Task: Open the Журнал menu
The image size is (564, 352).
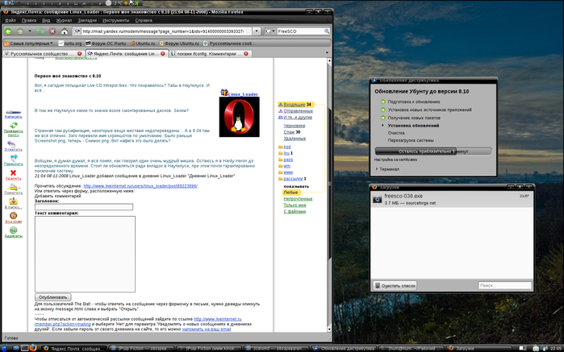Action: (64, 20)
